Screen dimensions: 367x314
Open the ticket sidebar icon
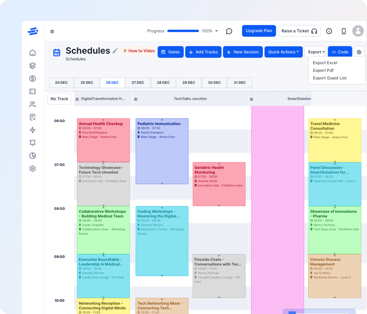point(33,91)
